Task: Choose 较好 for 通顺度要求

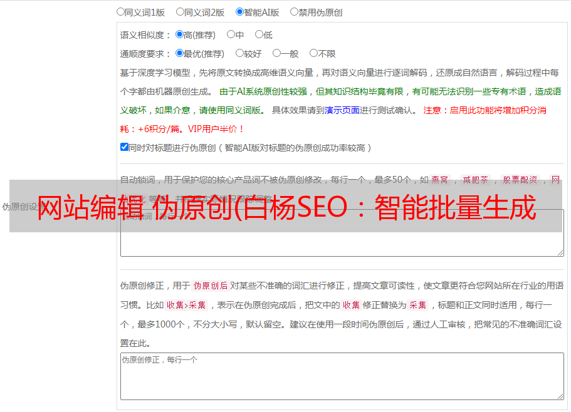Action: coord(239,53)
